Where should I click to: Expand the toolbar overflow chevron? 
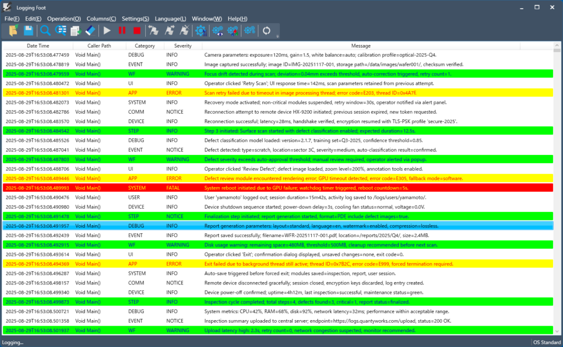pos(277,36)
